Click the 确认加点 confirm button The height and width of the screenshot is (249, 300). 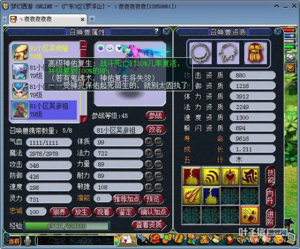point(153,212)
